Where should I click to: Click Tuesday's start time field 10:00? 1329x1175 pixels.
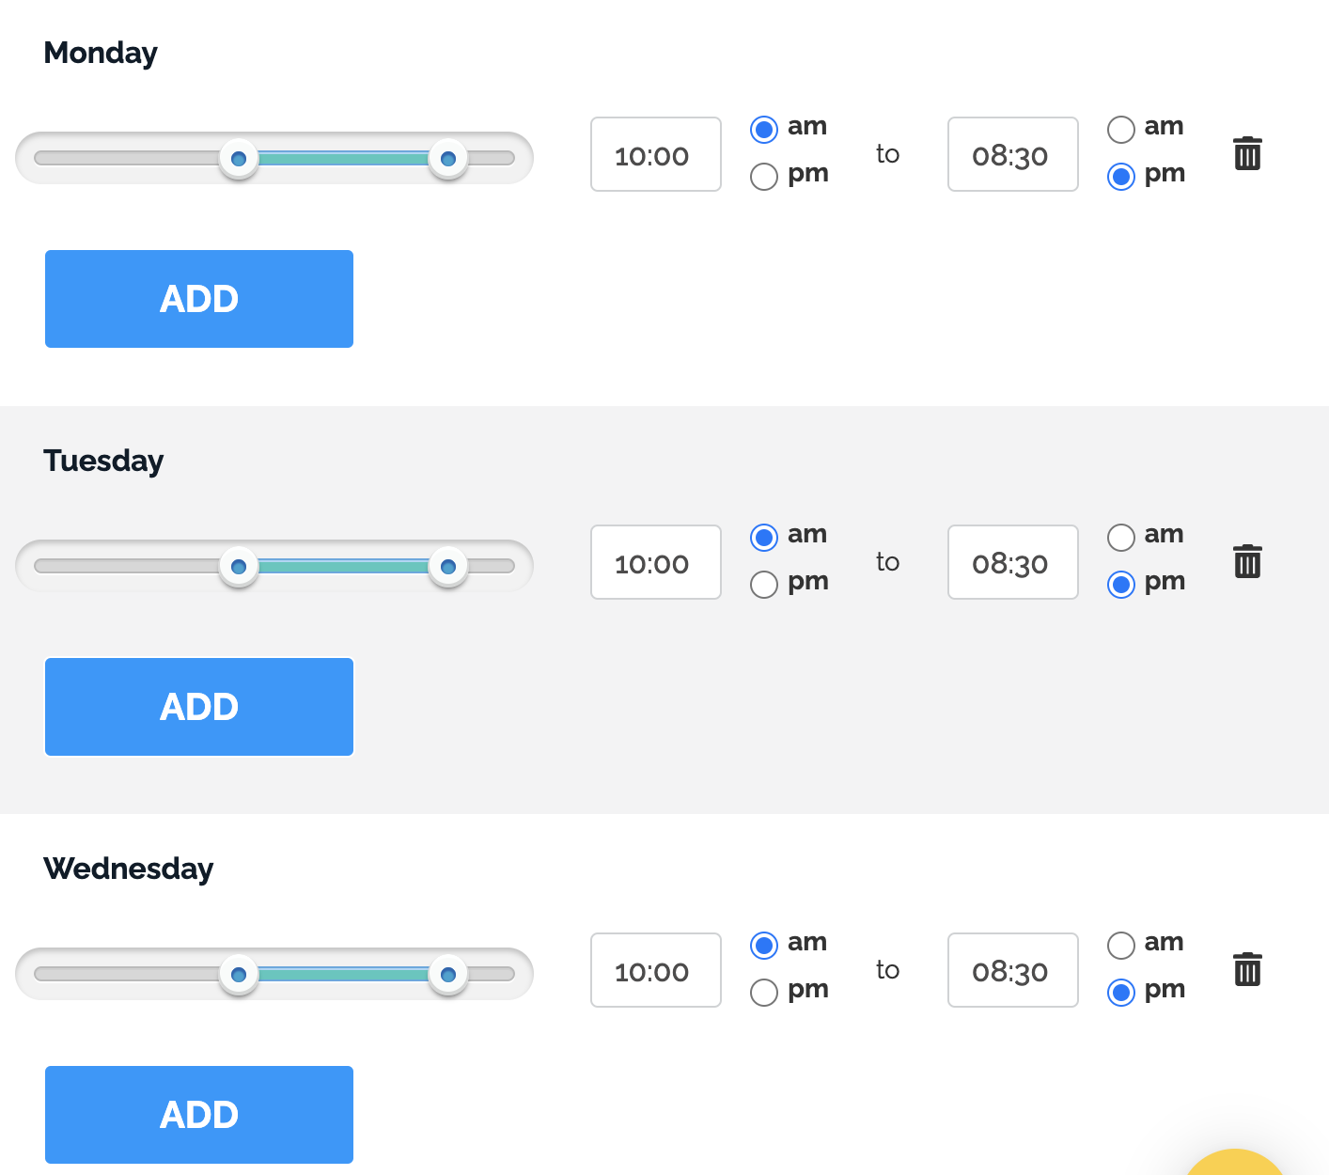pyautogui.click(x=655, y=562)
